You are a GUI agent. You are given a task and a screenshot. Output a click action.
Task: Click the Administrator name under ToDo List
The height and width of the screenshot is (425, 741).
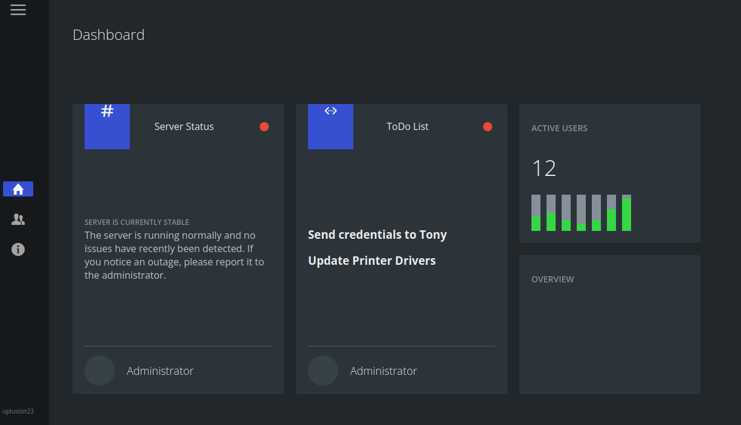click(x=383, y=371)
